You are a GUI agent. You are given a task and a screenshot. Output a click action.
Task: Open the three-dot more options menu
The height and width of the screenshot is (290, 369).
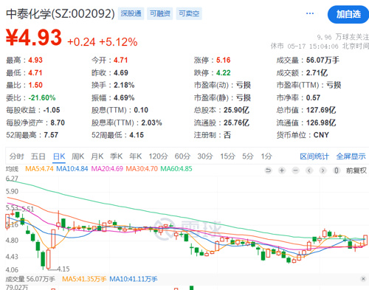310,13
